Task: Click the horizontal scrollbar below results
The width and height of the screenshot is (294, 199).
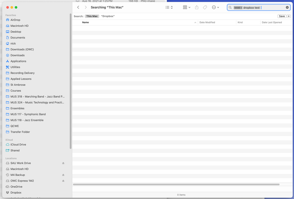Action: pos(176,184)
